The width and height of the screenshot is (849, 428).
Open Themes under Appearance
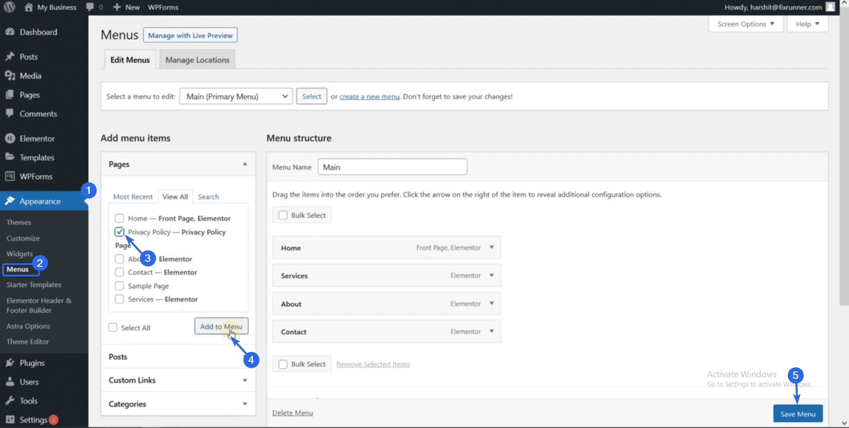point(19,222)
